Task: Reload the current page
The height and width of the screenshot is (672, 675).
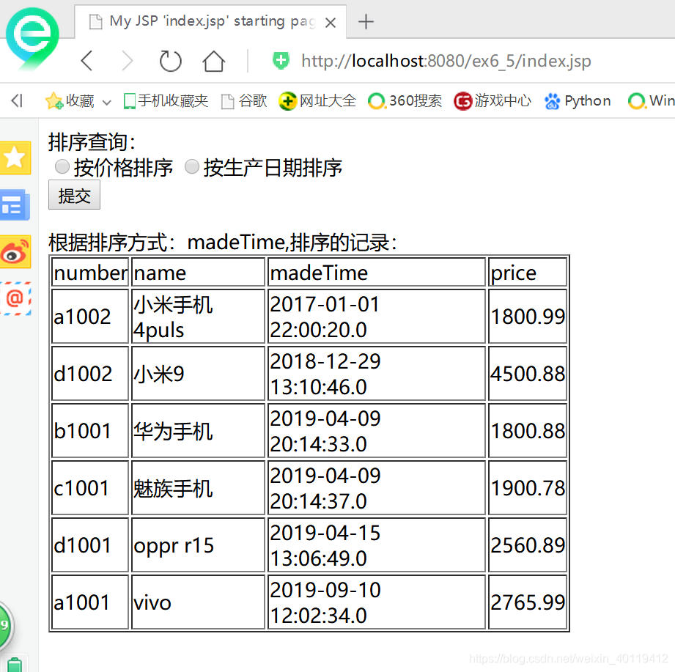Action: pyautogui.click(x=171, y=61)
